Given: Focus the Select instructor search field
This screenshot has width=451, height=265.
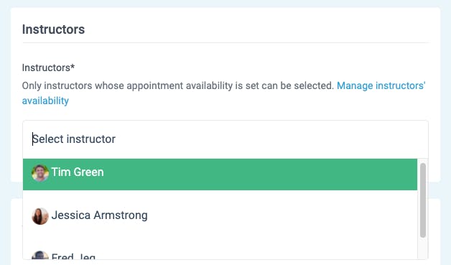Looking at the screenshot, I should (225, 139).
